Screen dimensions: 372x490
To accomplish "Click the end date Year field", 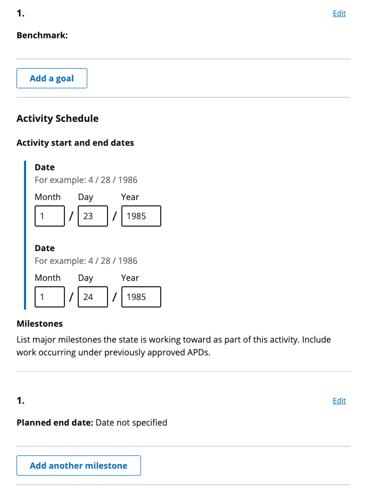I will [141, 297].
